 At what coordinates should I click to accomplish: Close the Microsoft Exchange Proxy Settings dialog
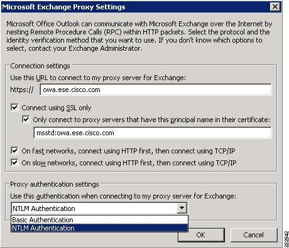(x=275, y=7)
